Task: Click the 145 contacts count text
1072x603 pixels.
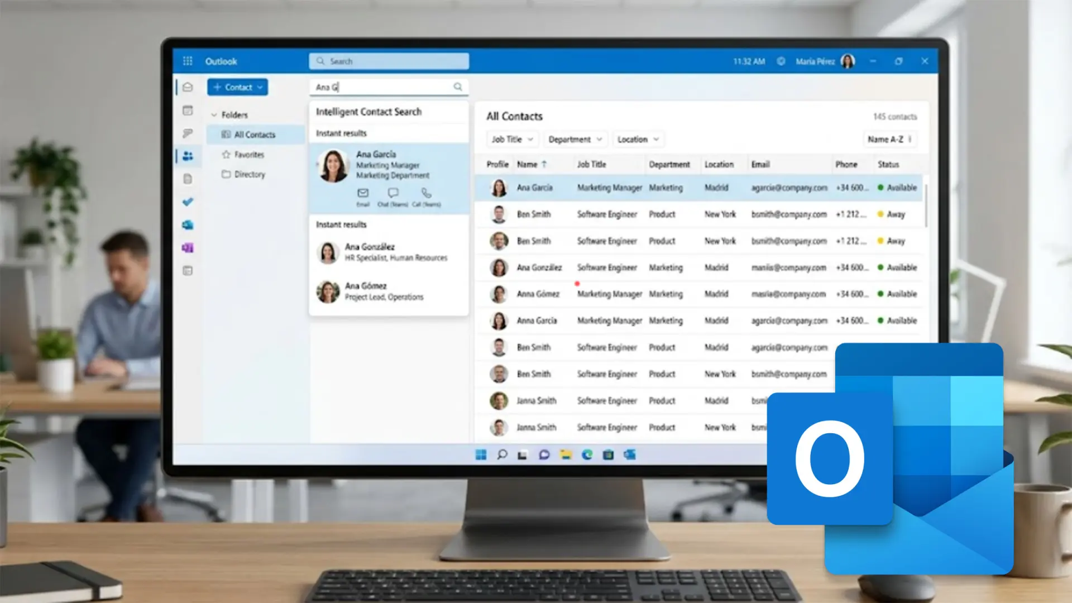Action: tap(895, 117)
